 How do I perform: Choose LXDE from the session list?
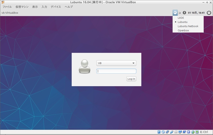[x=181, y=18]
